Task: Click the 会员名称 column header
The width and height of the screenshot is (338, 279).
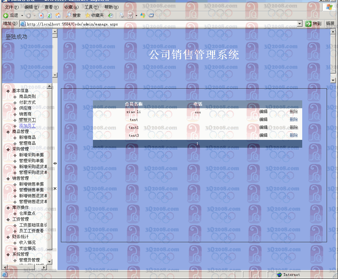Action: coord(134,104)
